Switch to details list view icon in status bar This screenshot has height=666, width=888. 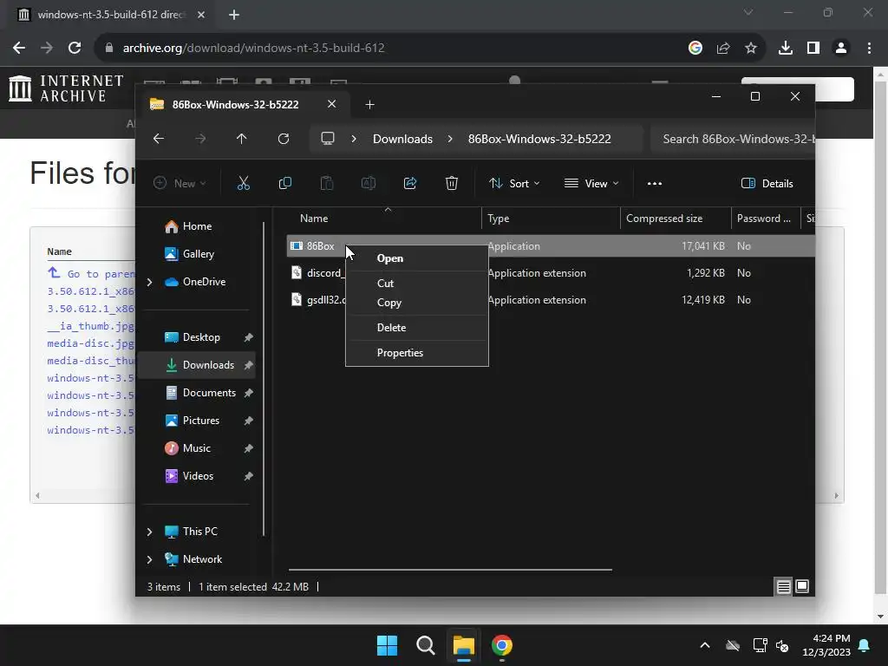click(x=783, y=587)
